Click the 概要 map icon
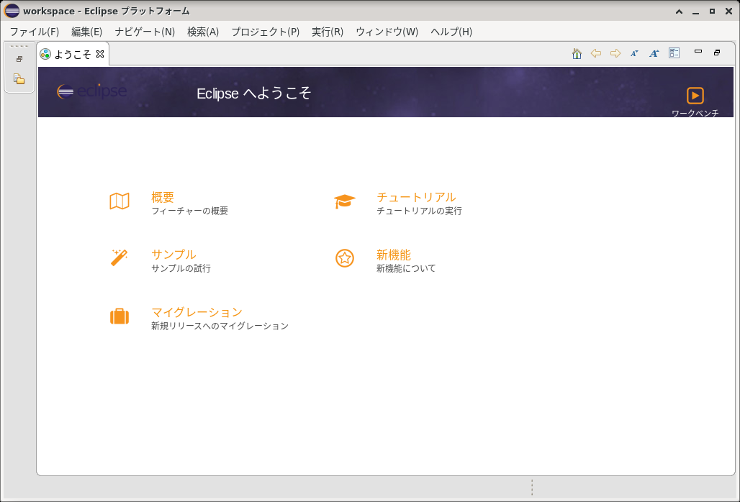The image size is (740, 502). 119,201
